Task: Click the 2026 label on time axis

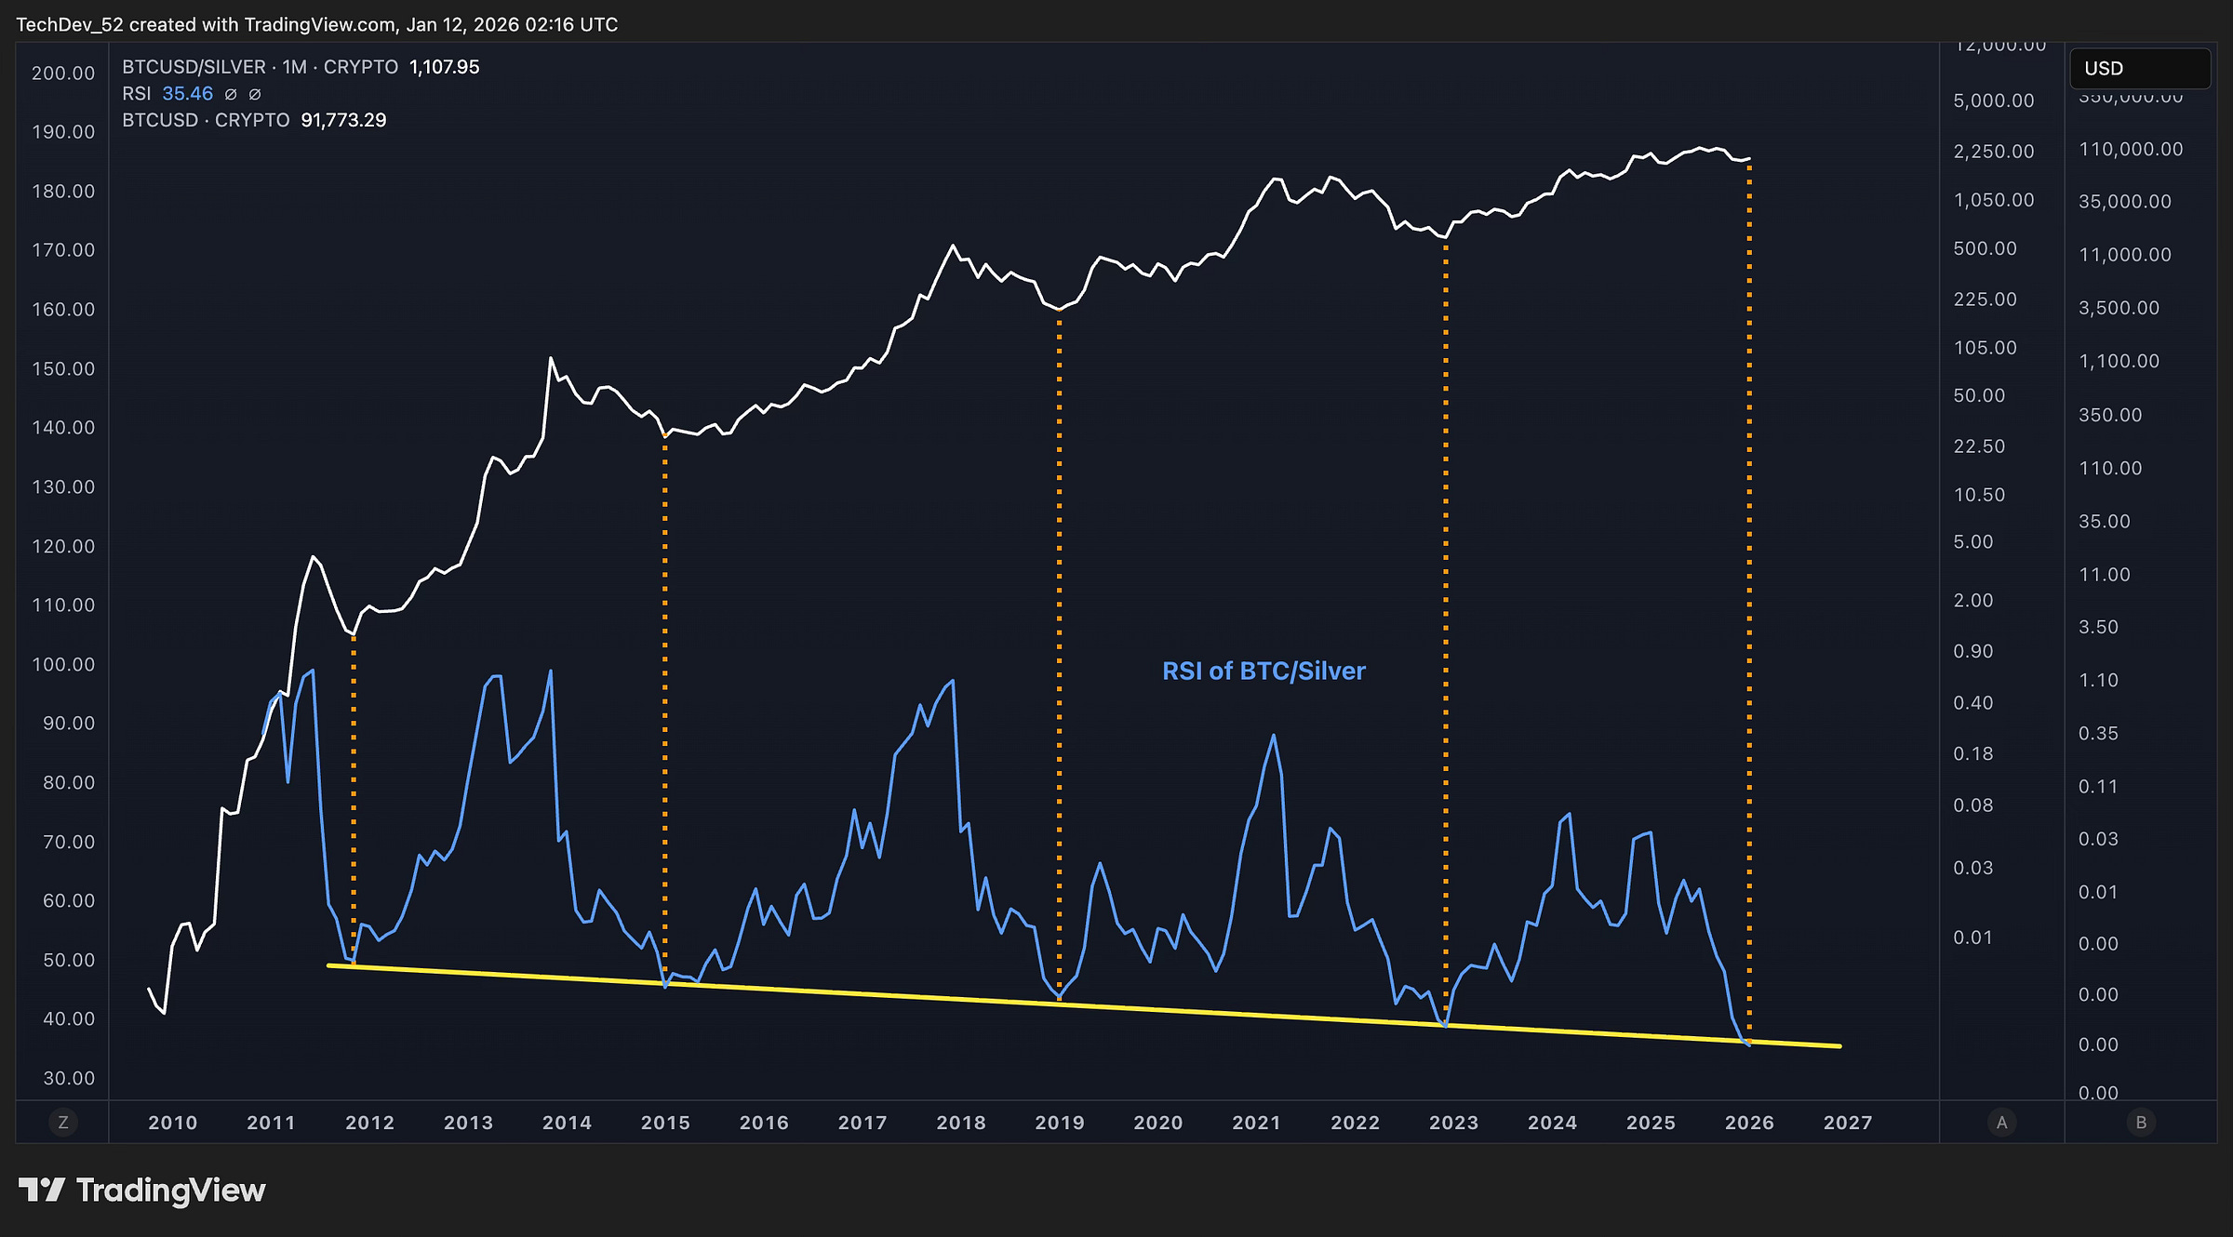Action: pos(1749,1123)
